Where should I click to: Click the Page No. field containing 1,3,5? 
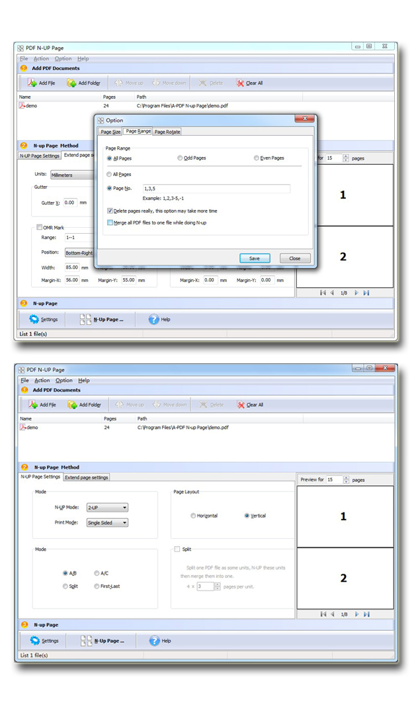point(216,188)
